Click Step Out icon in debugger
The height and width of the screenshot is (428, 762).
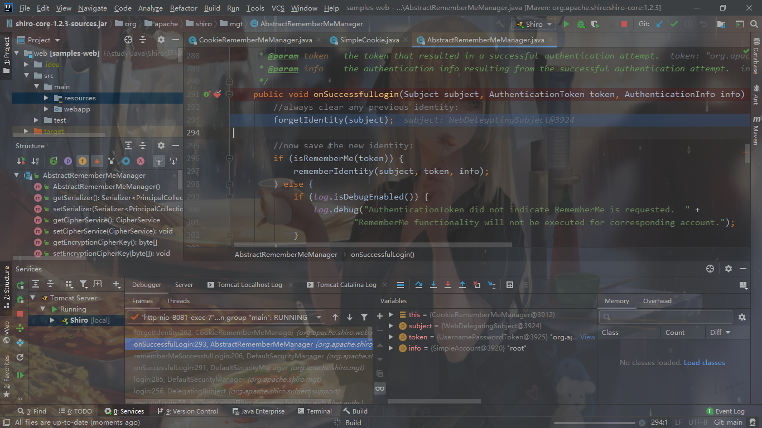pyautogui.click(x=462, y=285)
